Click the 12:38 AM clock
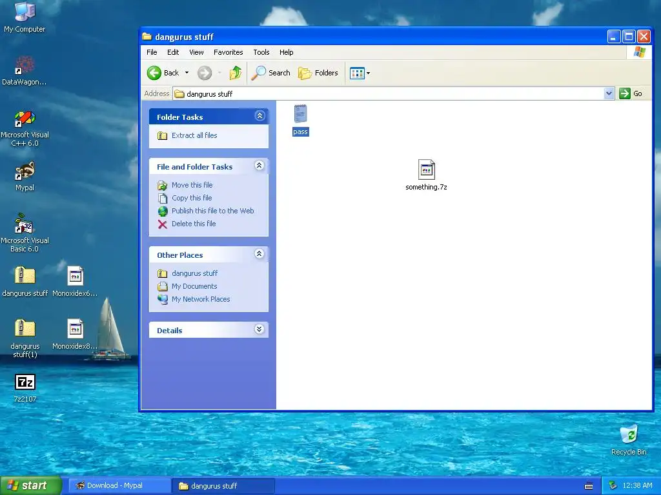This screenshot has width=661, height=495. 637,485
